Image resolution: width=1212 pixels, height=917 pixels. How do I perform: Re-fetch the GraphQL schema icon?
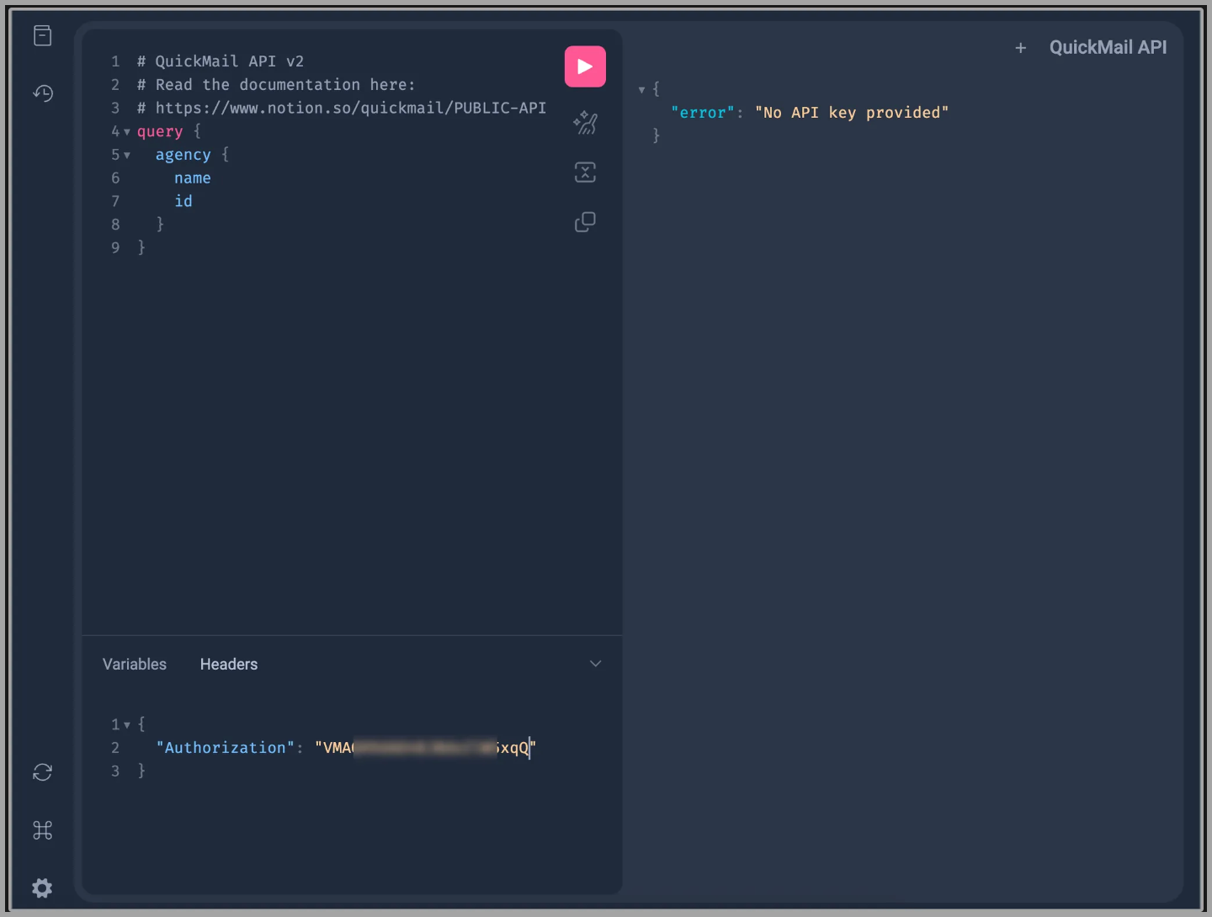[42, 772]
